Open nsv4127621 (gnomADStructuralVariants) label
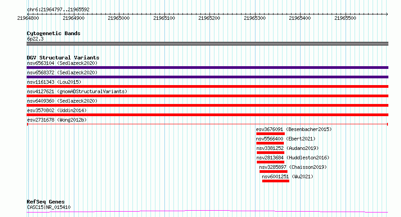Viewport: 401px width, 217px height. click(77, 91)
